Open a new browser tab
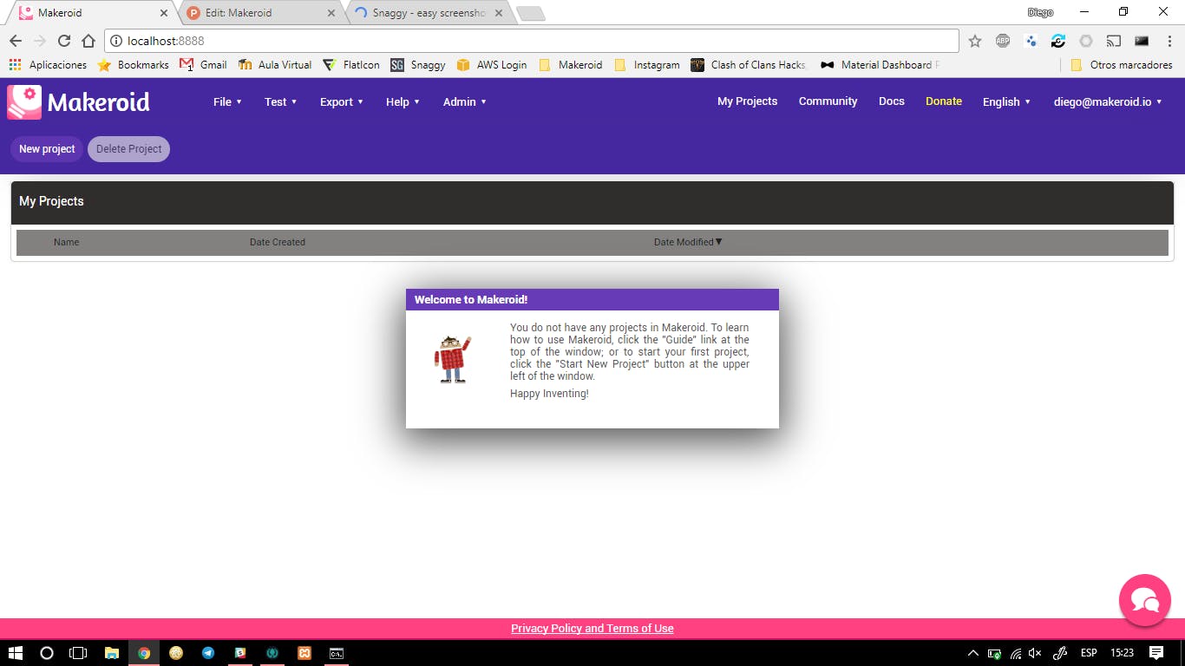The width and height of the screenshot is (1185, 666). click(530, 13)
